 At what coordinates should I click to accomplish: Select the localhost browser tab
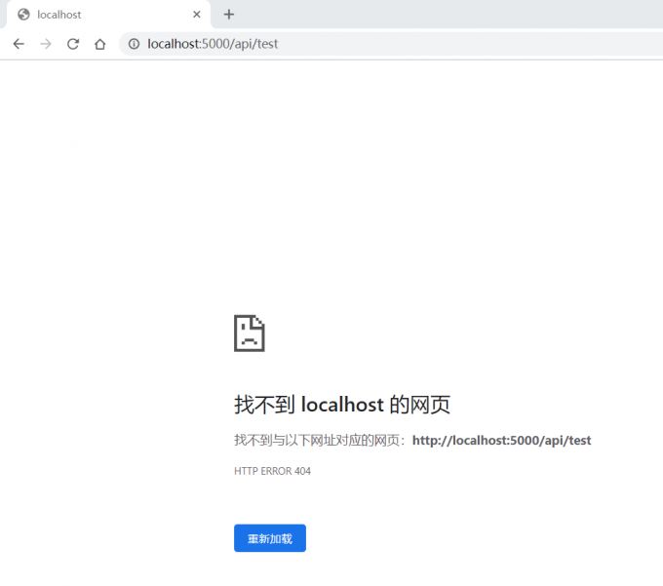[108, 15]
